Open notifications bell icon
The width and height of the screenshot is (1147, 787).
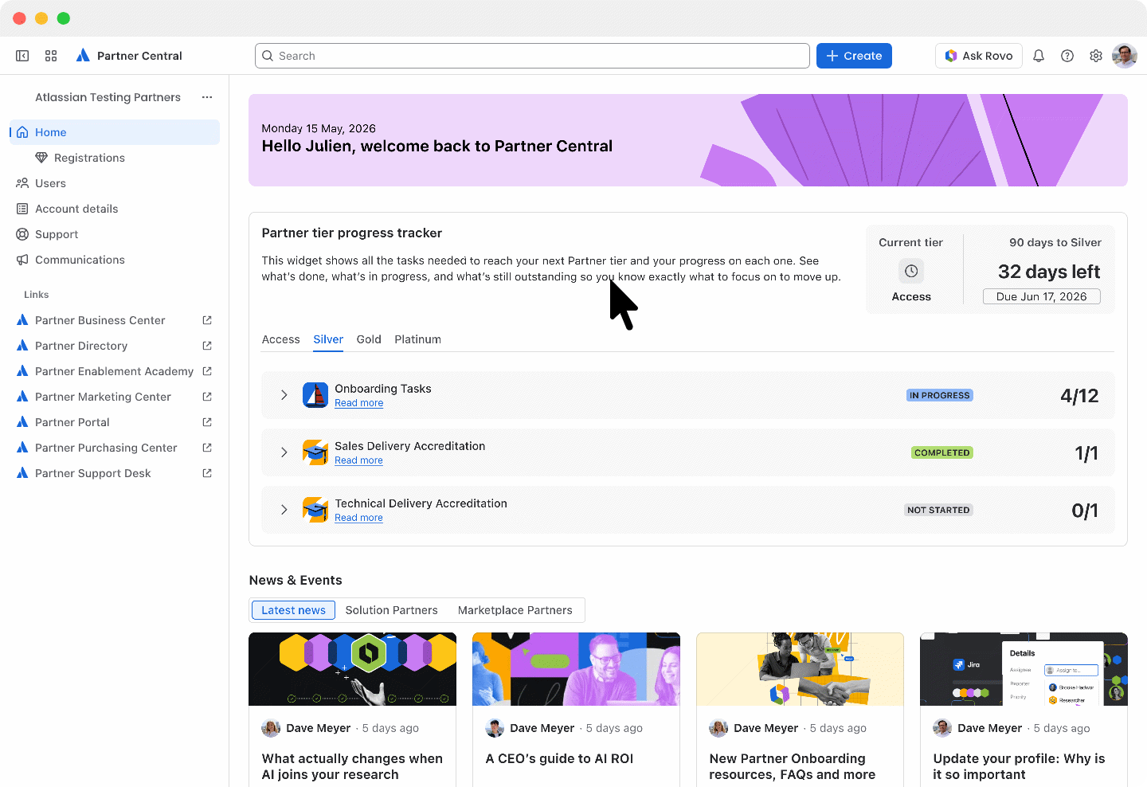point(1039,56)
